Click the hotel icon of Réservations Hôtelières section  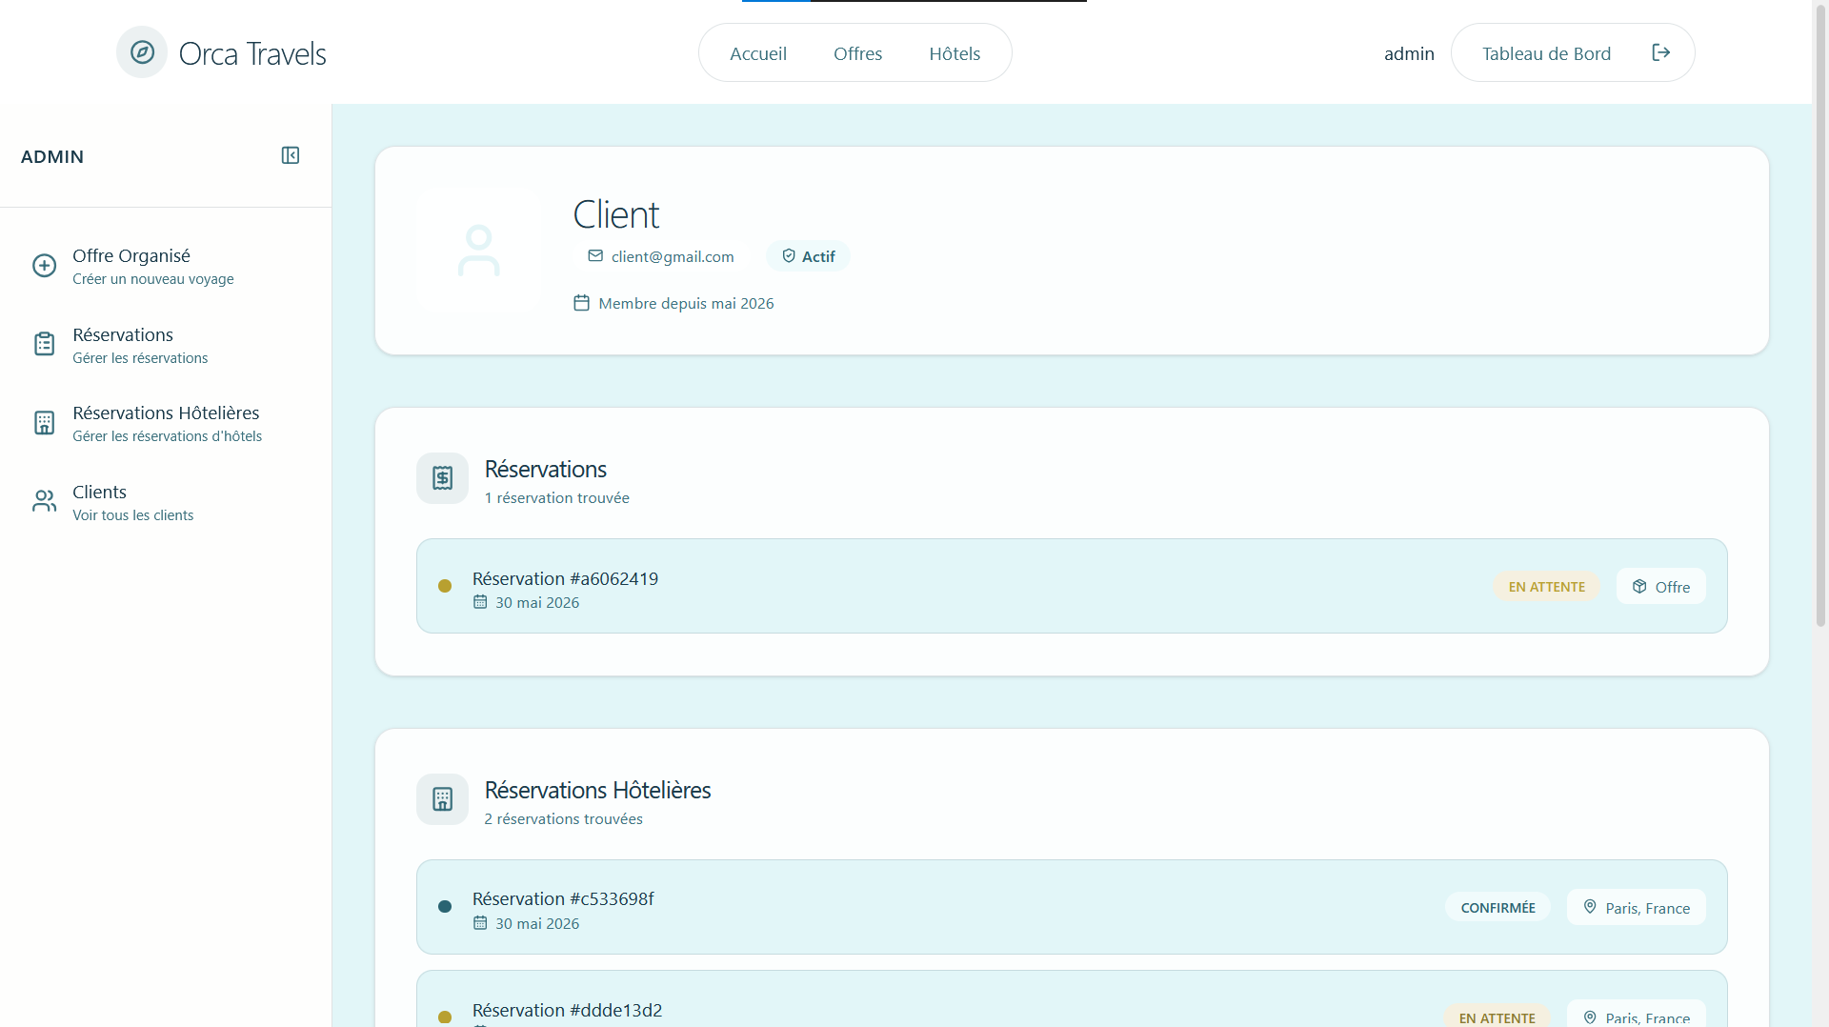point(442,799)
